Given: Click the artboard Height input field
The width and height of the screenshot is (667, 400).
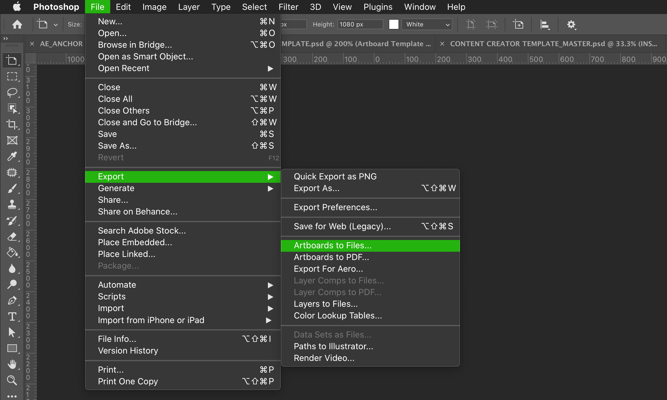Looking at the screenshot, I should point(360,24).
